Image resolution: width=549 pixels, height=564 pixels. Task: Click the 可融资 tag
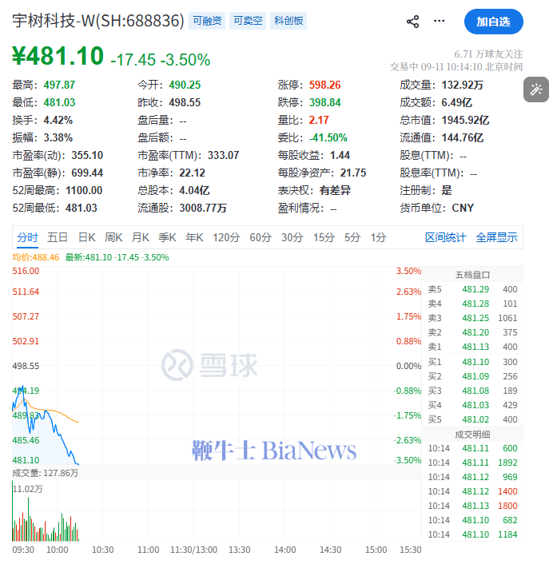click(x=207, y=21)
